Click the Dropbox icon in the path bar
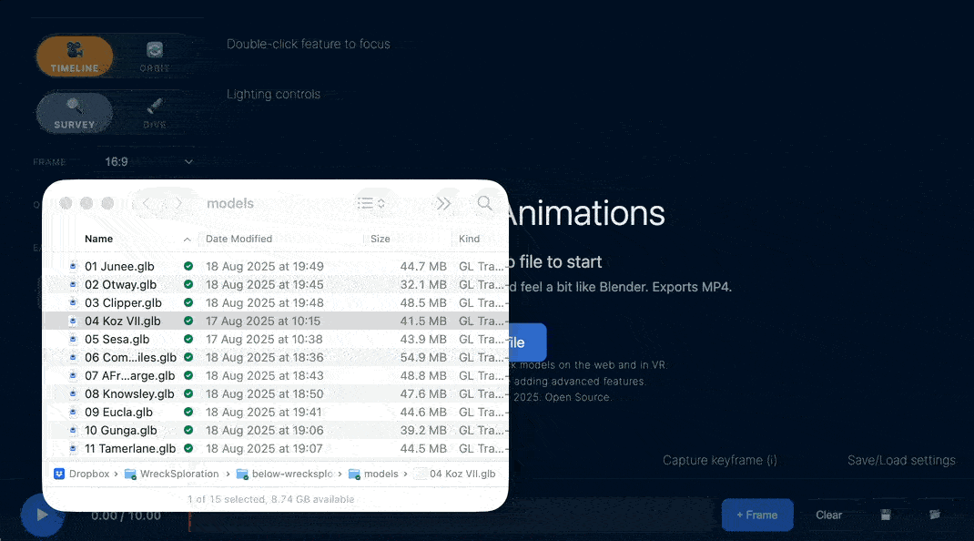The image size is (974, 541). click(58, 474)
